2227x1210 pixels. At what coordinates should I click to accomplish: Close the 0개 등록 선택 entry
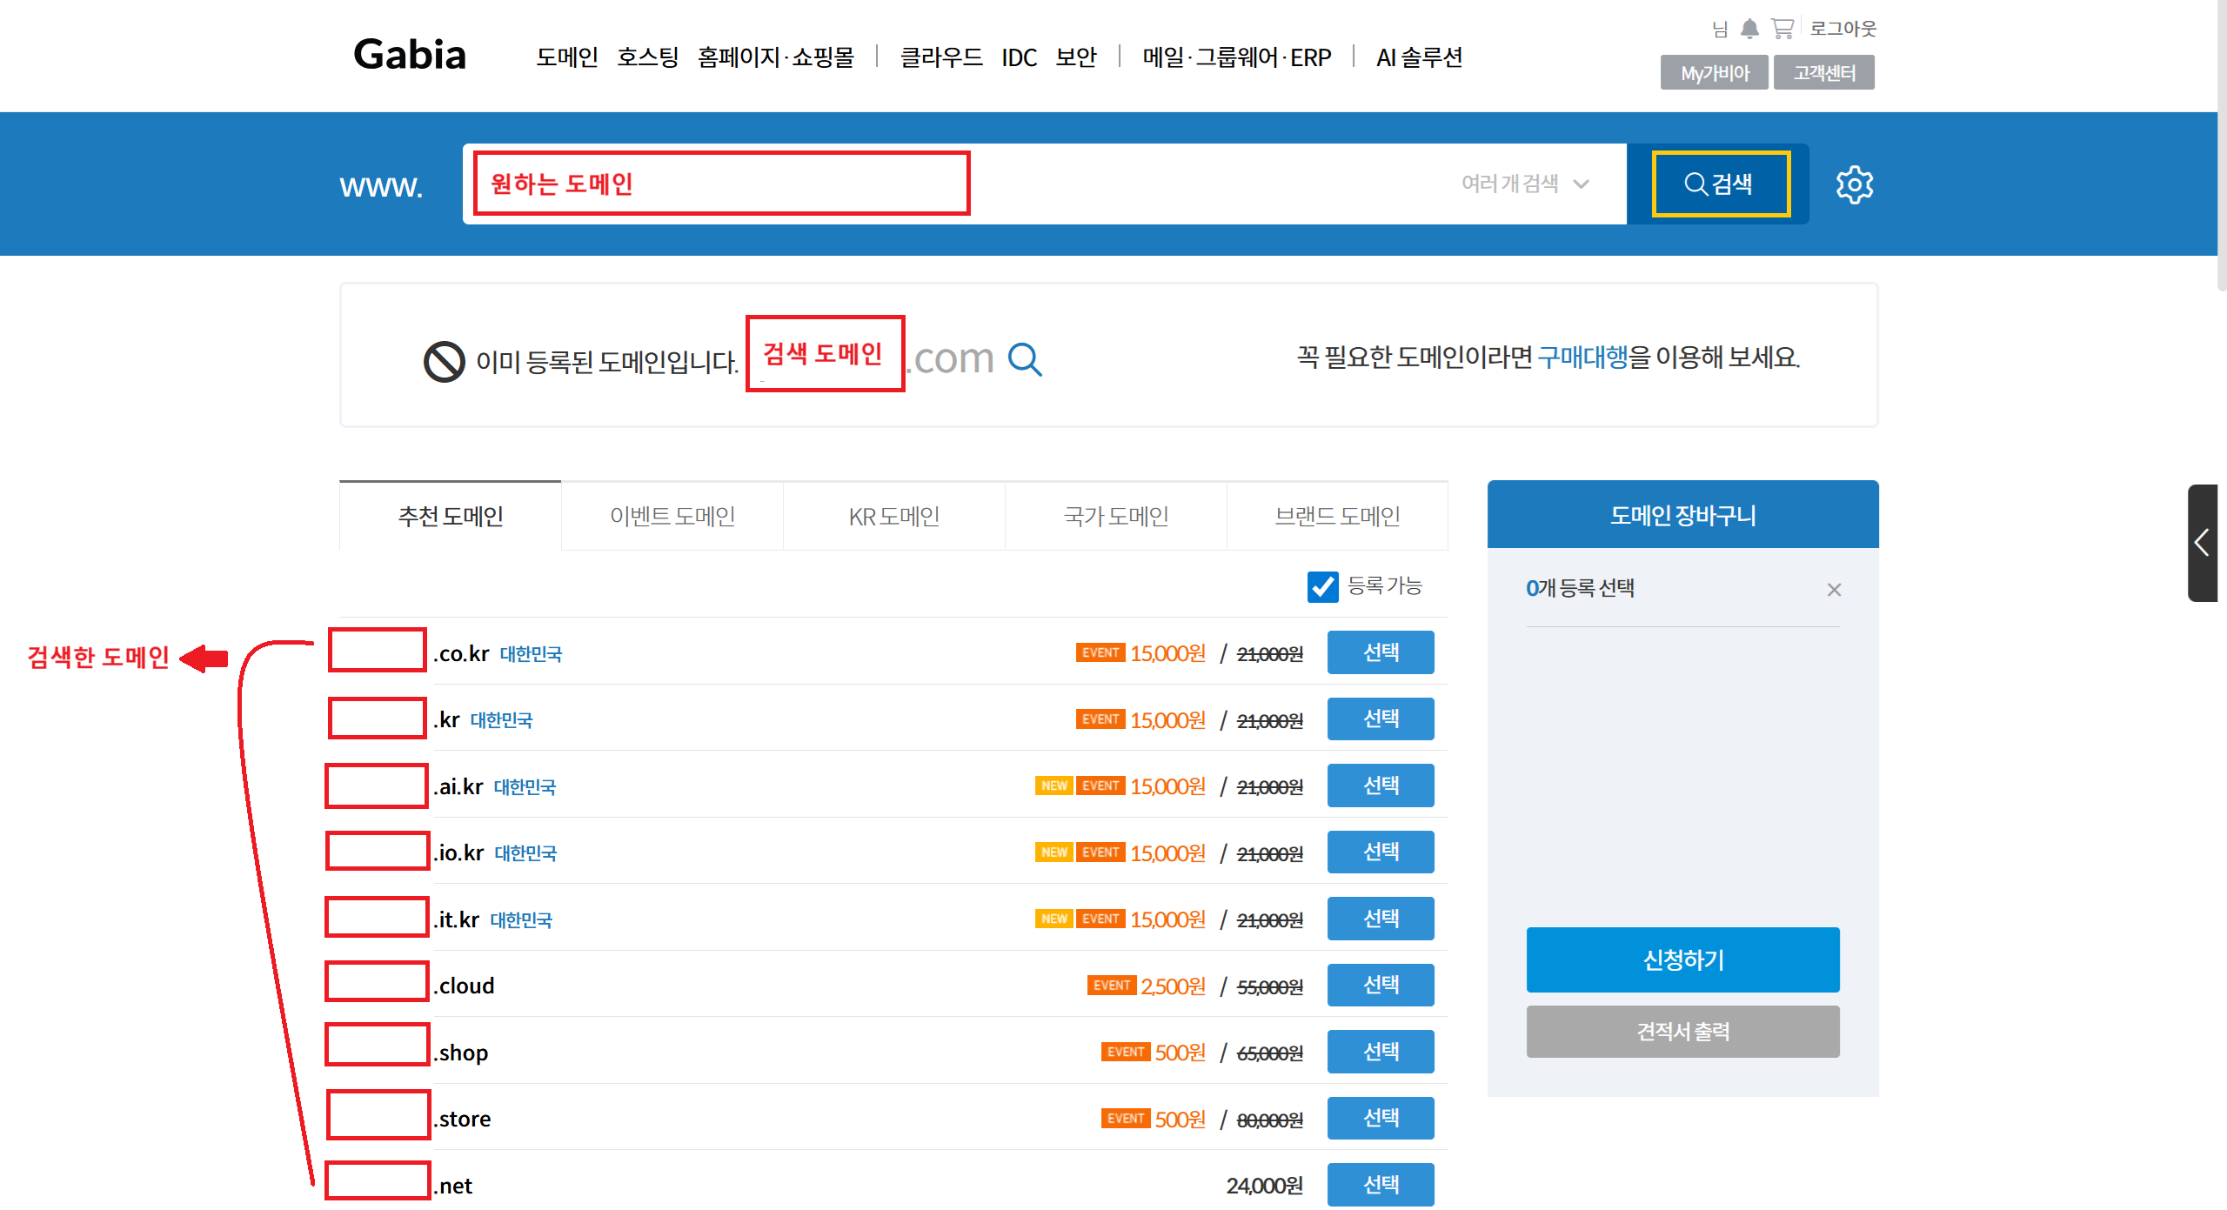click(1834, 590)
